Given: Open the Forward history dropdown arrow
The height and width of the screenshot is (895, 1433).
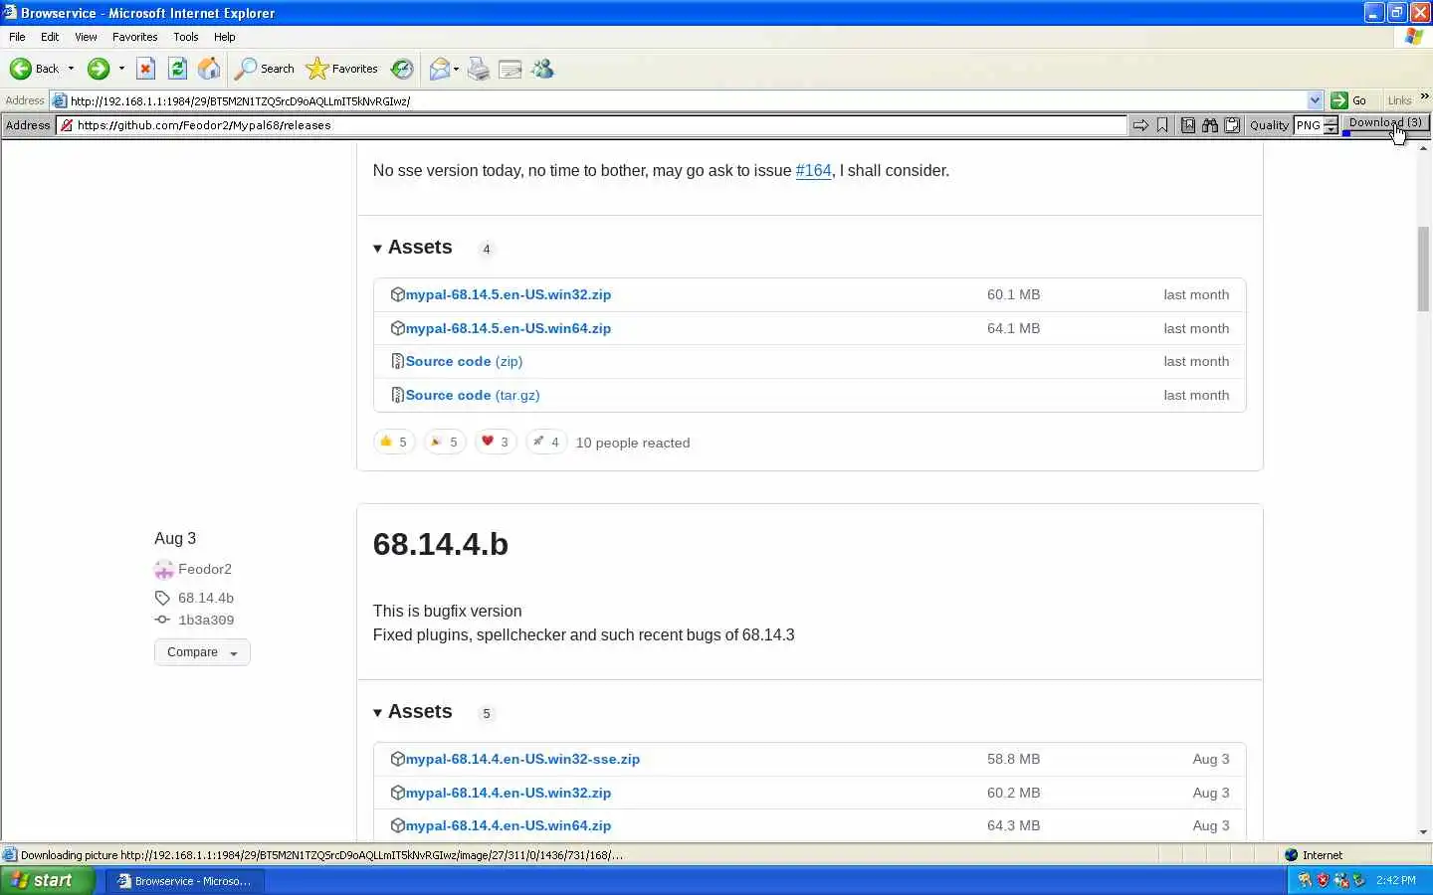Looking at the screenshot, I should tap(121, 69).
